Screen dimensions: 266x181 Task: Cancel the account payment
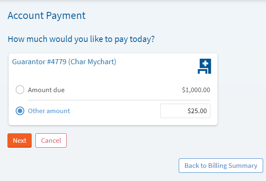pos(51,140)
